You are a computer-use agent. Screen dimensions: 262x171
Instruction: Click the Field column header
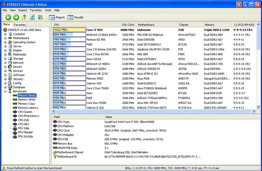click(x=78, y=117)
